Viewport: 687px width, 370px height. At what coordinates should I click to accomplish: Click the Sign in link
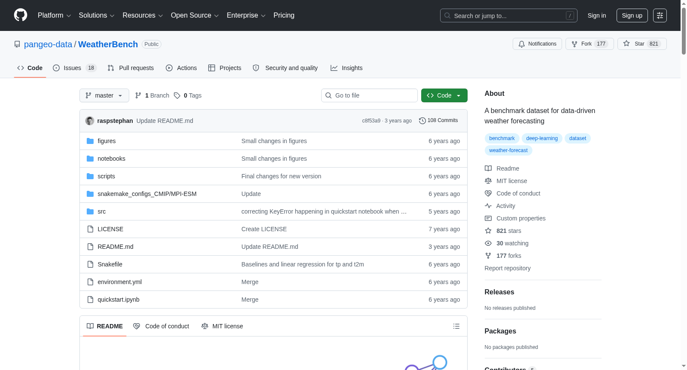pyautogui.click(x=597, y=15)
